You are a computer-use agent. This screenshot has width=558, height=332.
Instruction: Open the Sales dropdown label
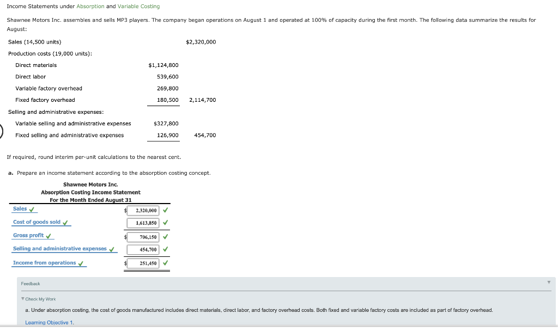tap(20, 208)
